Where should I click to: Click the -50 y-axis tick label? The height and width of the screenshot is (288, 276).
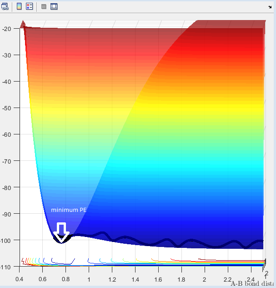7,108
